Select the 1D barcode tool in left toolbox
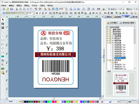This screenshot has height=104, width=139. 3,24
